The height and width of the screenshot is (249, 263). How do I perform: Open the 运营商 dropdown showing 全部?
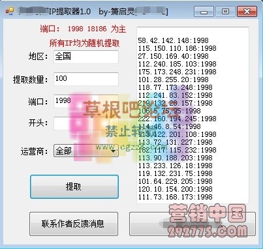click(x=86, y=151)
